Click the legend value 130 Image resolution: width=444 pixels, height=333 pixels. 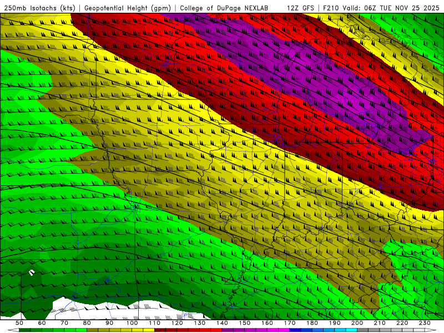tap(200, 323)
